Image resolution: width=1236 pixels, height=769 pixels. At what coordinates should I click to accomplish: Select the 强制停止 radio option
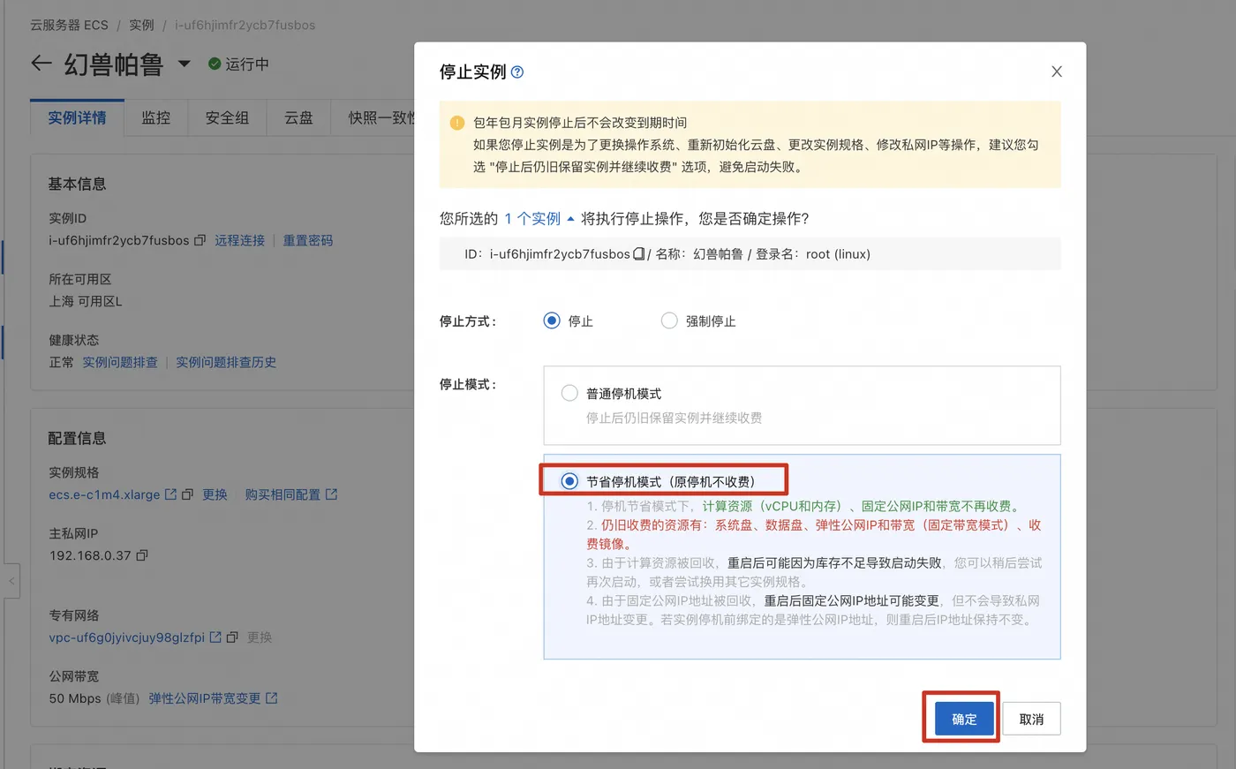tap(669, 320)
